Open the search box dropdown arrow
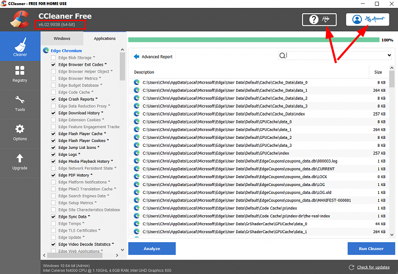This screenshot has width=398, height=274. (389, 55)
